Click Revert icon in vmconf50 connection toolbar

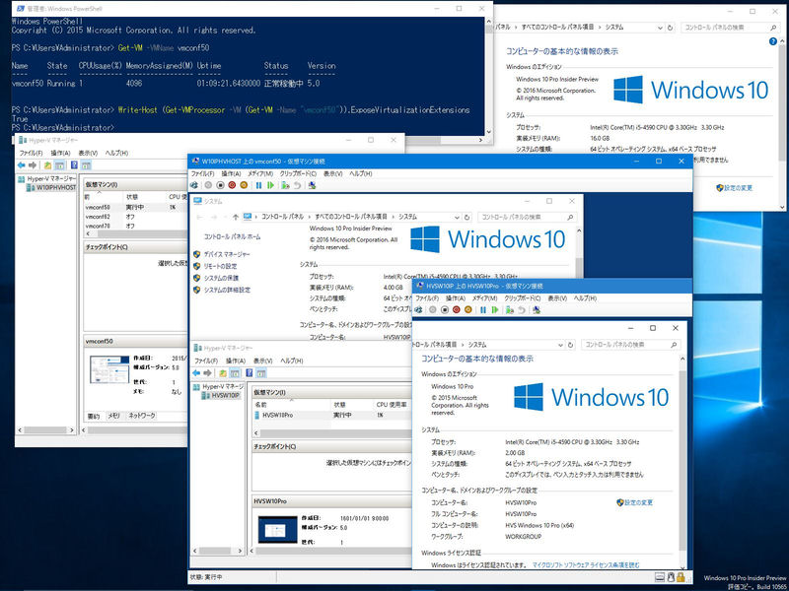pyautogui.click(x=298, y=185)
